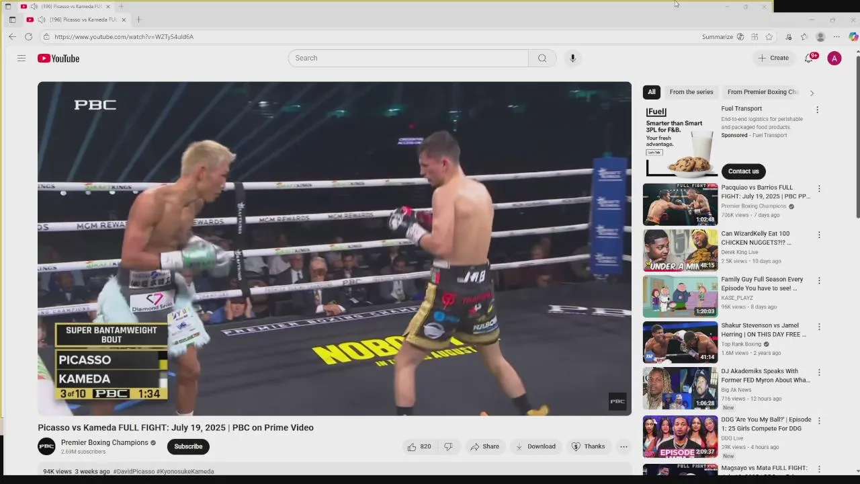Open Can WizardKelly chicken nuggets thumbnail
The width and height of the screenshot is (860, 484).
[x=680, y=250]
